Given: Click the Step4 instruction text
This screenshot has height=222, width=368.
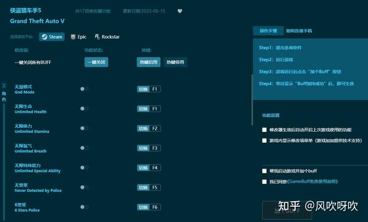Looking at the screenshot, I should tap(307, 83).
